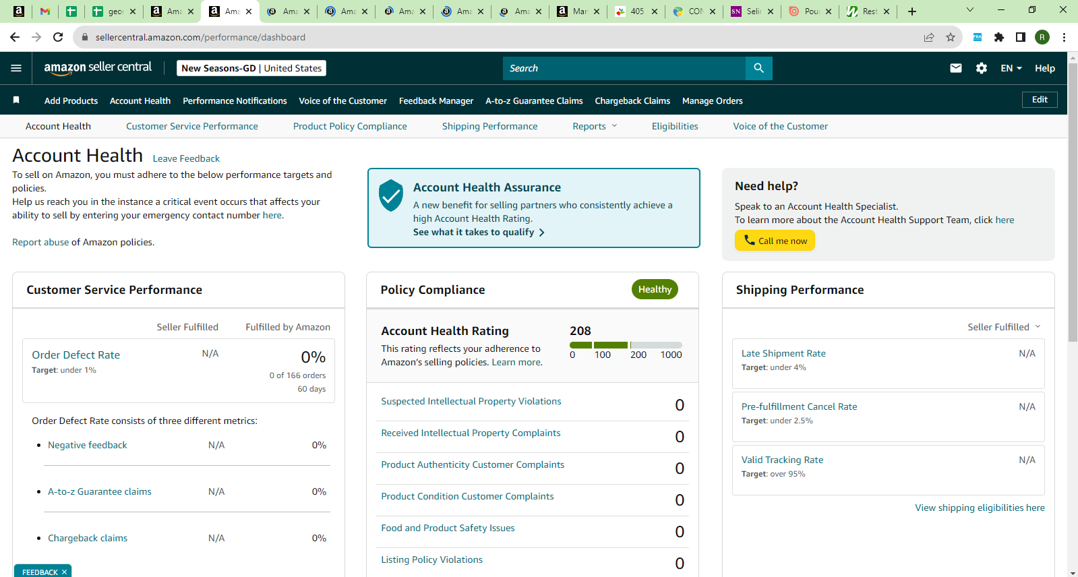Open the messages envelope icon
Screen dimensions: 1078x577
pyautogui.click(x=956, y=68)
